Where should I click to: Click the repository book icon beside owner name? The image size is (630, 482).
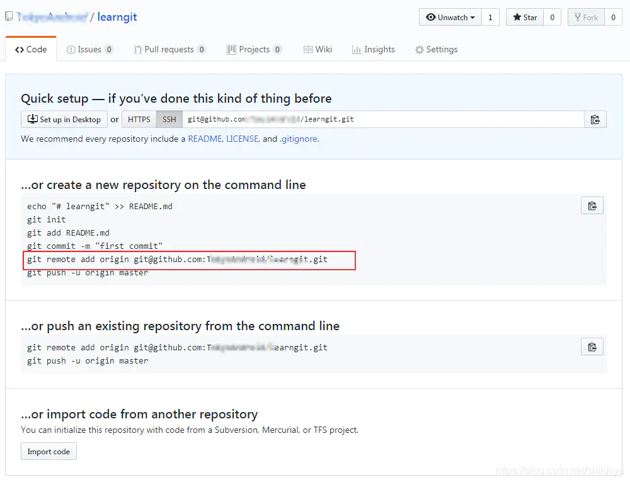[9, 16]
